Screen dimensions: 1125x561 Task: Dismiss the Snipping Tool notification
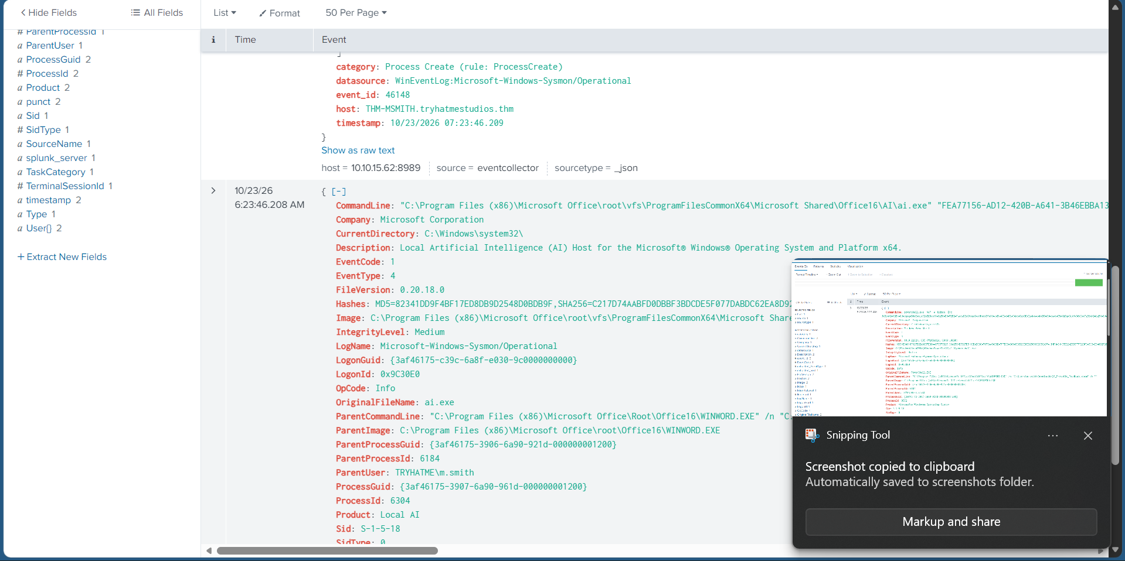1088,436
